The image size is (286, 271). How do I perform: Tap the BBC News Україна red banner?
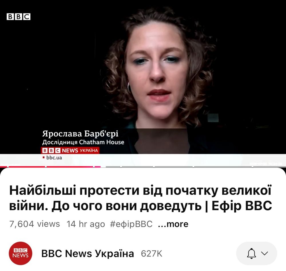coord(70,150)
